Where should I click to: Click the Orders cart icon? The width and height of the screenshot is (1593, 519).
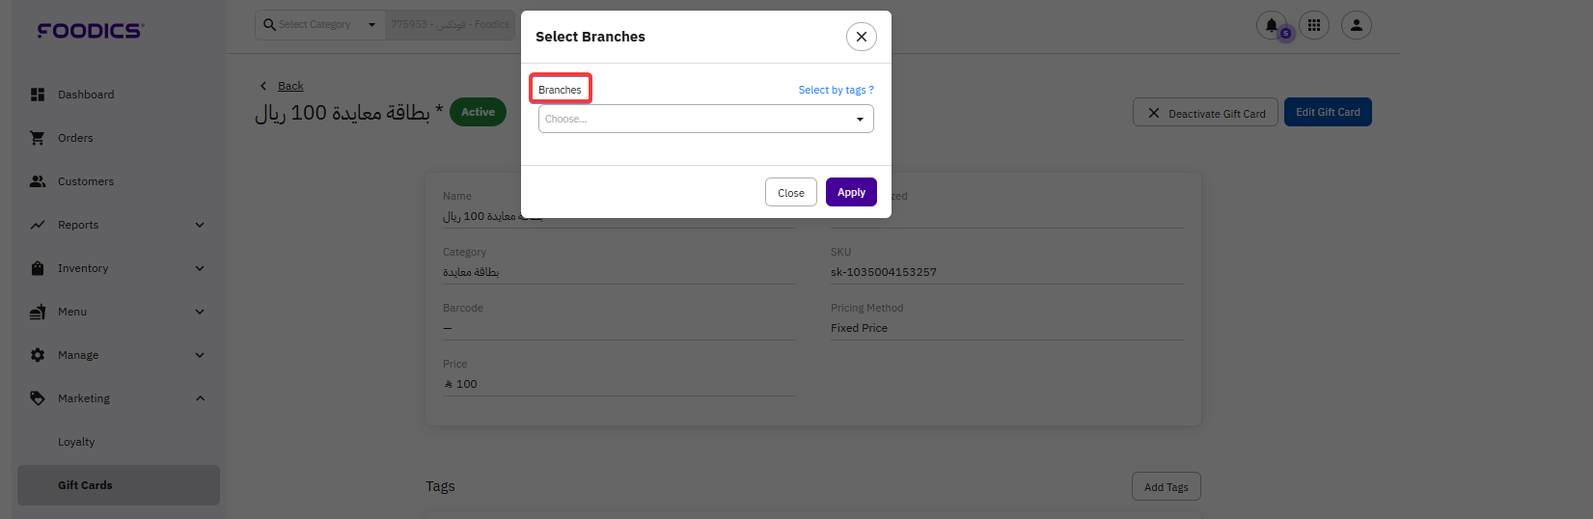click(x=38, y=138)
